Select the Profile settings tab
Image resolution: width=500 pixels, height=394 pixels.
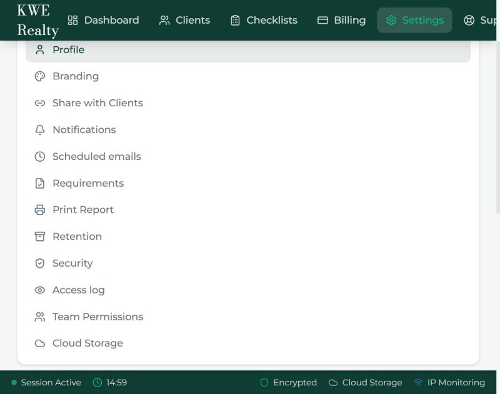tap(248, 51)
